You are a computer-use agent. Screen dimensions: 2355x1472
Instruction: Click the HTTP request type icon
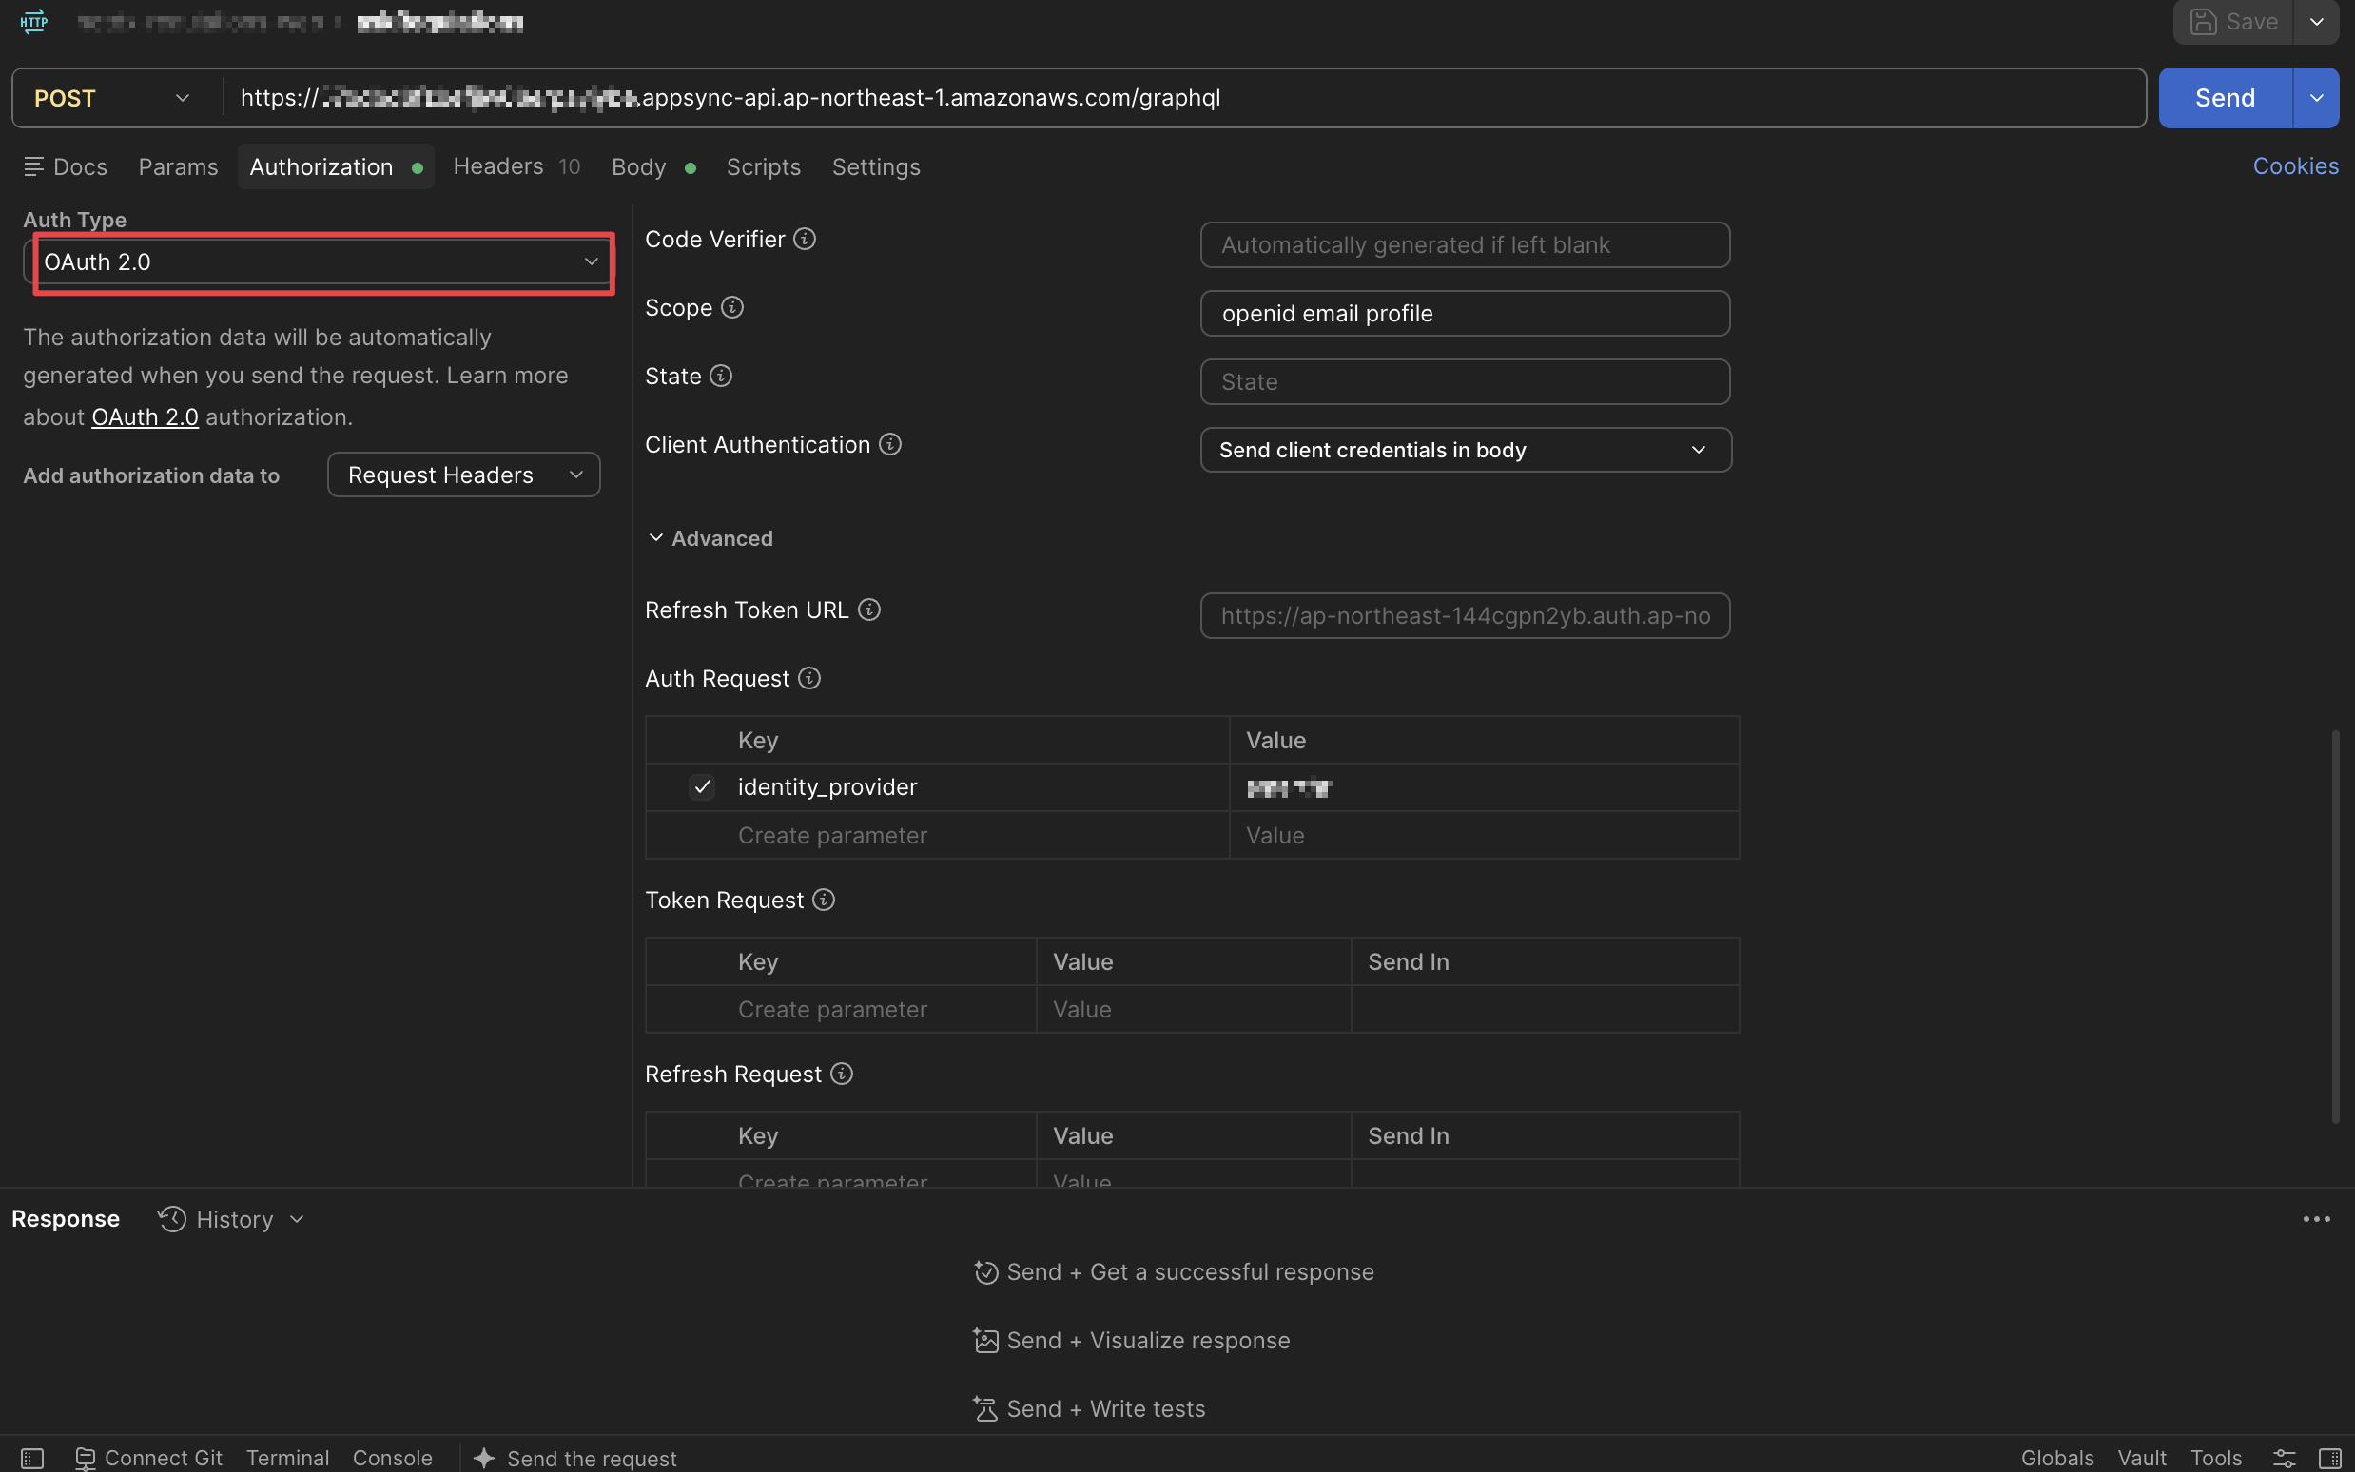click(34, 22)
